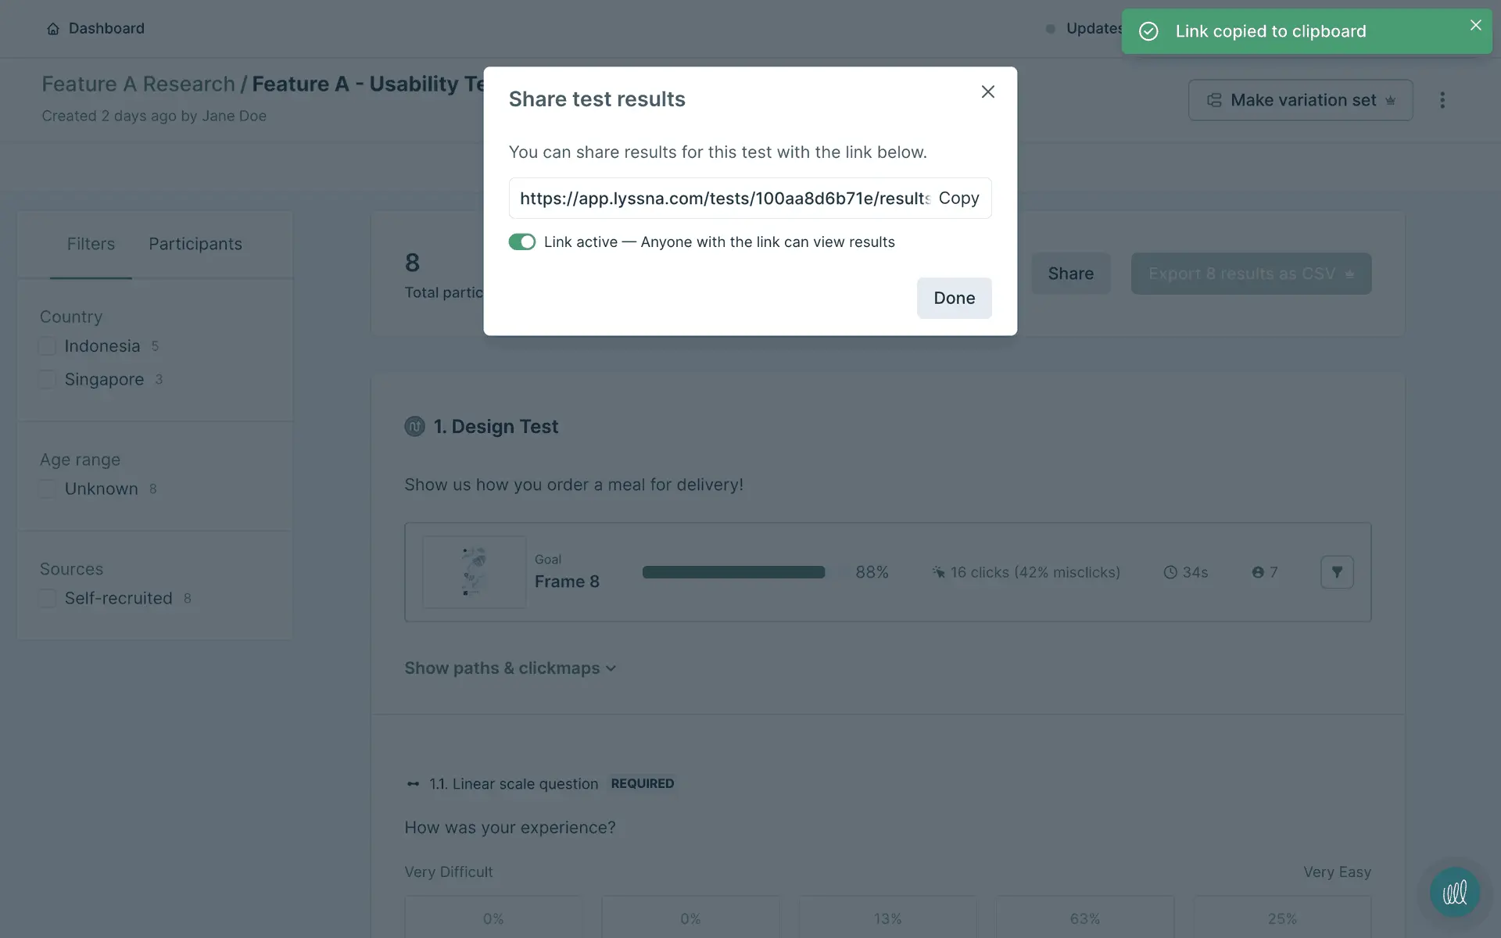Expand Show paths & clickmaps
The height and width of the screenshot is (938, 1501).
click(x=510, y=668)
